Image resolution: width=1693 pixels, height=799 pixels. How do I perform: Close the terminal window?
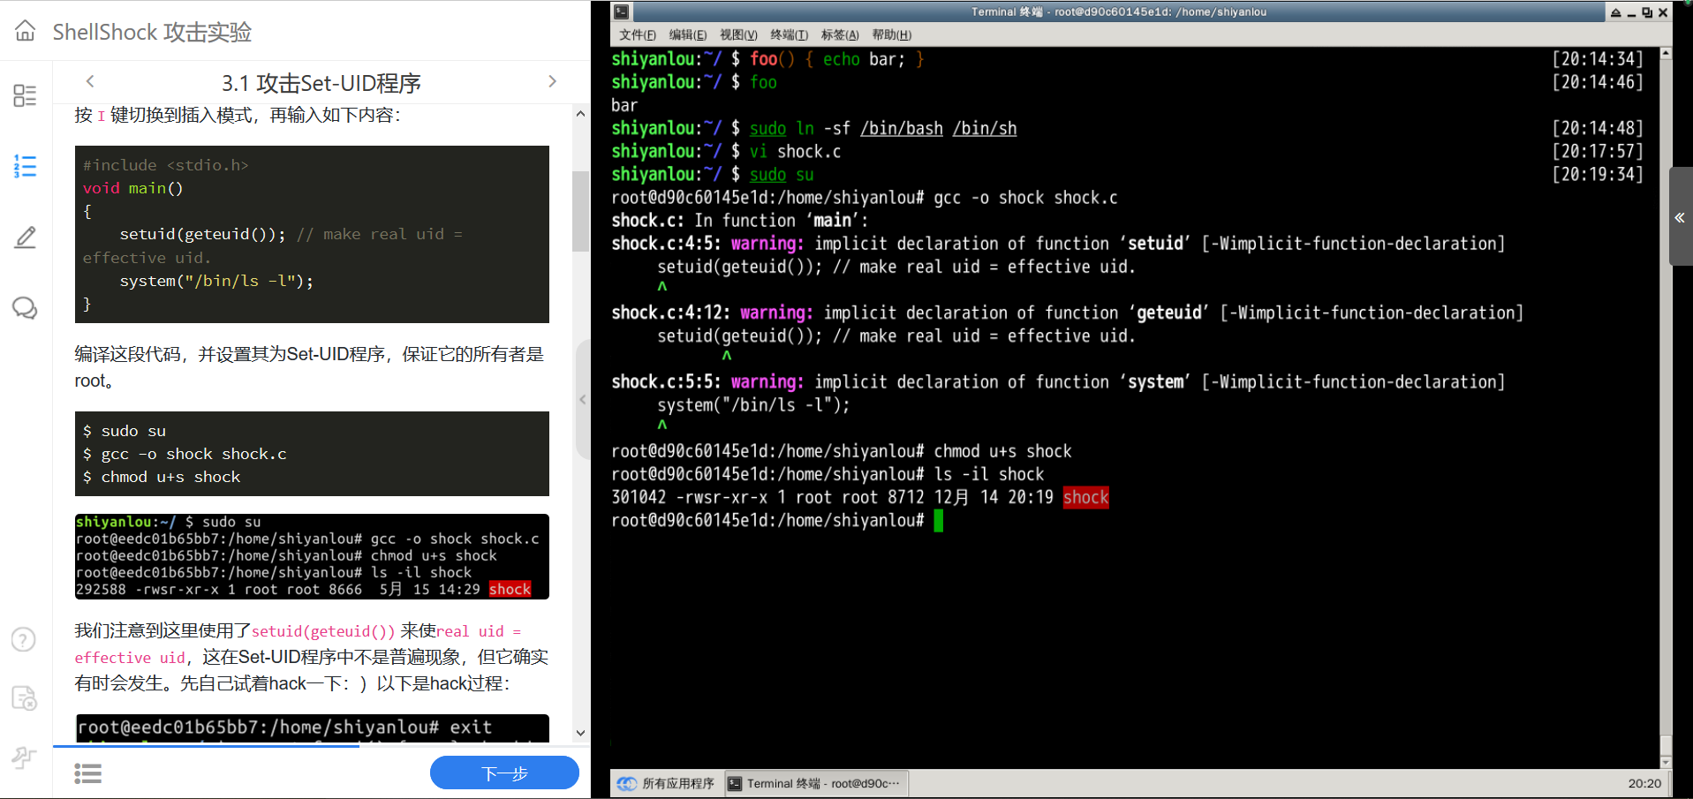[x=1663, y=12]
